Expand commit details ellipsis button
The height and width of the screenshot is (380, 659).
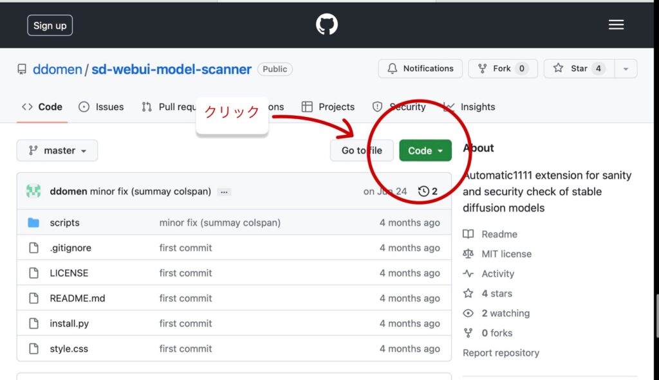coord(224,192)
